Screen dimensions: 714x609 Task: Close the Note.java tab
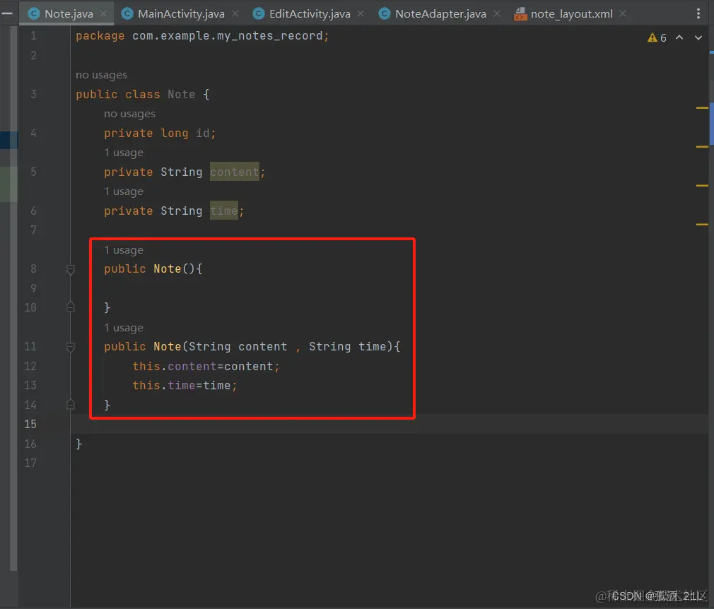coord(103,13)
